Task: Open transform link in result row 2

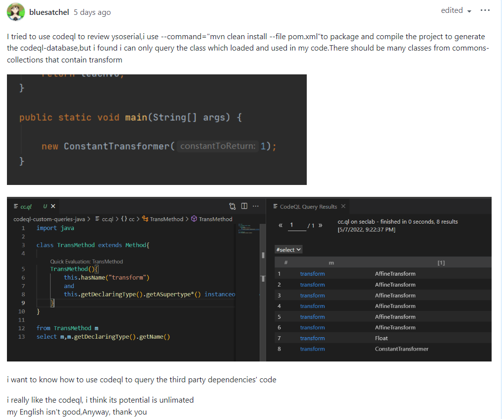Action: 312,285
